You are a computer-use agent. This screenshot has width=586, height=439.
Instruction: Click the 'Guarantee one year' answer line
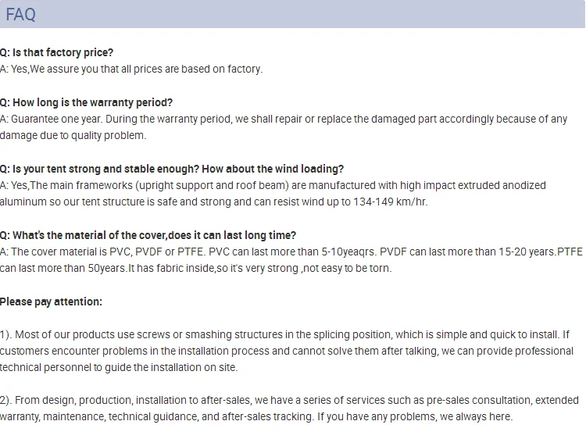click(284, 120)
